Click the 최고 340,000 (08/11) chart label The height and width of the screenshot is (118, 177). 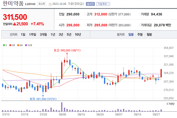click(67, 50)
